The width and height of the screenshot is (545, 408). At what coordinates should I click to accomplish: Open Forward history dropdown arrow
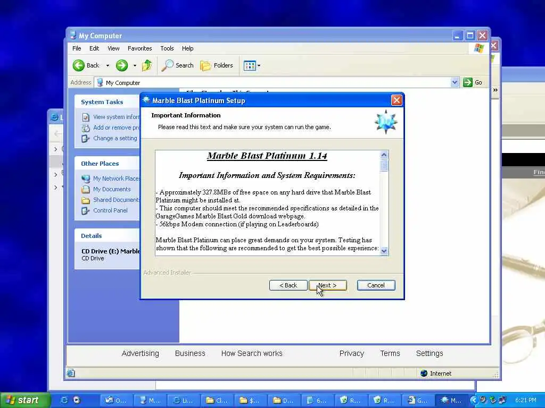135,65
